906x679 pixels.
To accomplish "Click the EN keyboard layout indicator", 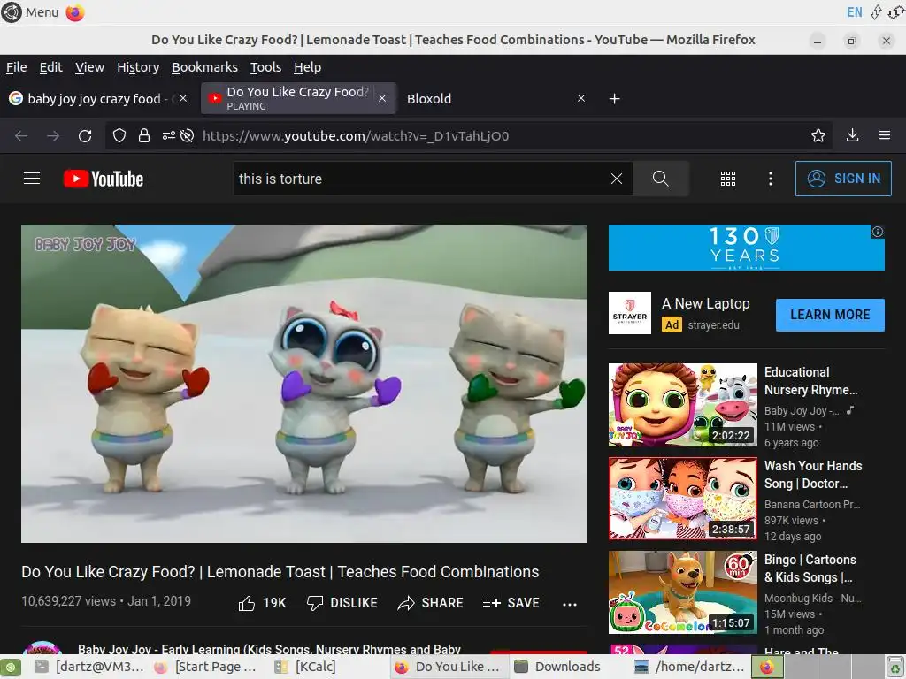I will coord(854,12).
